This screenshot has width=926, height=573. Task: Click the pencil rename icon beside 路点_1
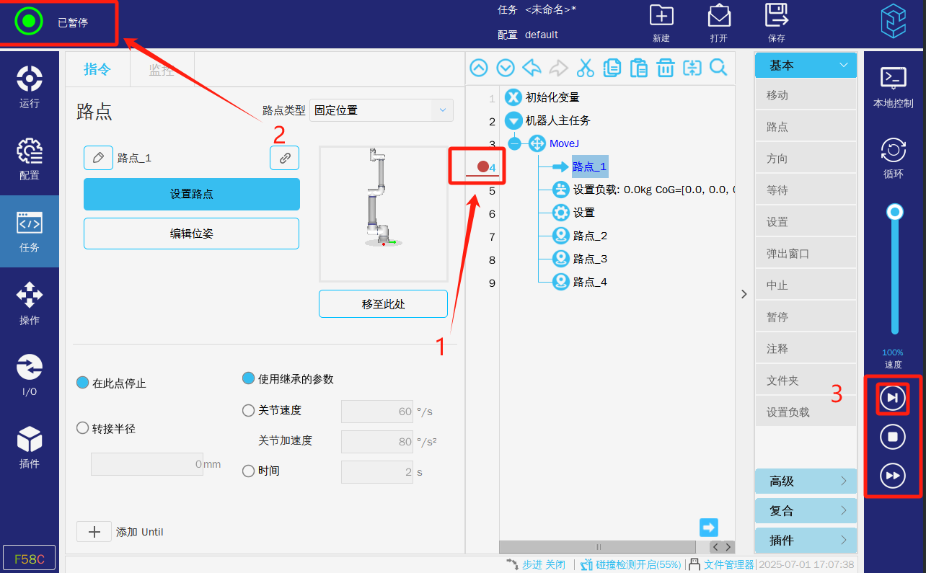point(98,158)
